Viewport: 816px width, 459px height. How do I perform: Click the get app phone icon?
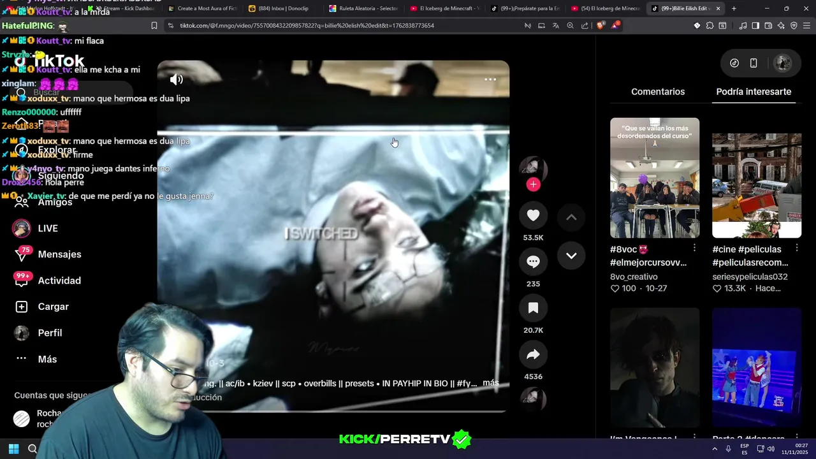tap(754, 63)
